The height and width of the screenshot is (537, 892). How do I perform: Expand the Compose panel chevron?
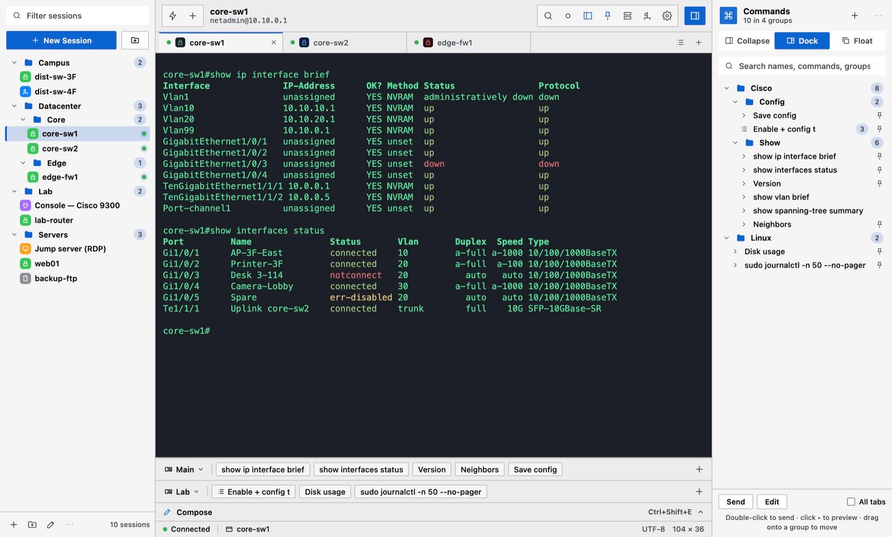coord(701,512)
